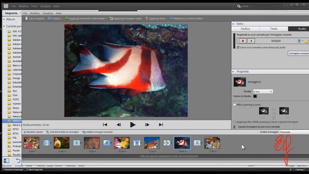Click Immagine successiva button

coord(298,54)
